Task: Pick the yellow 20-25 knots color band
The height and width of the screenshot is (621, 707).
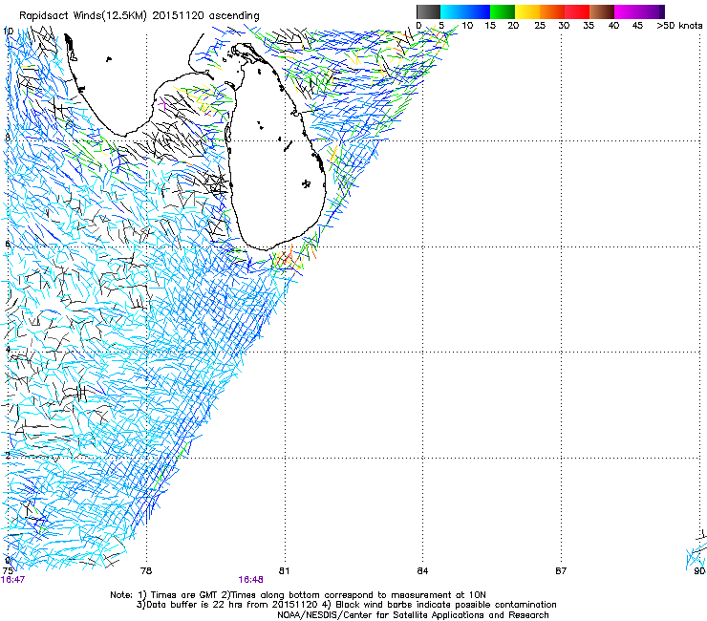Action: (x=527, y=11)
